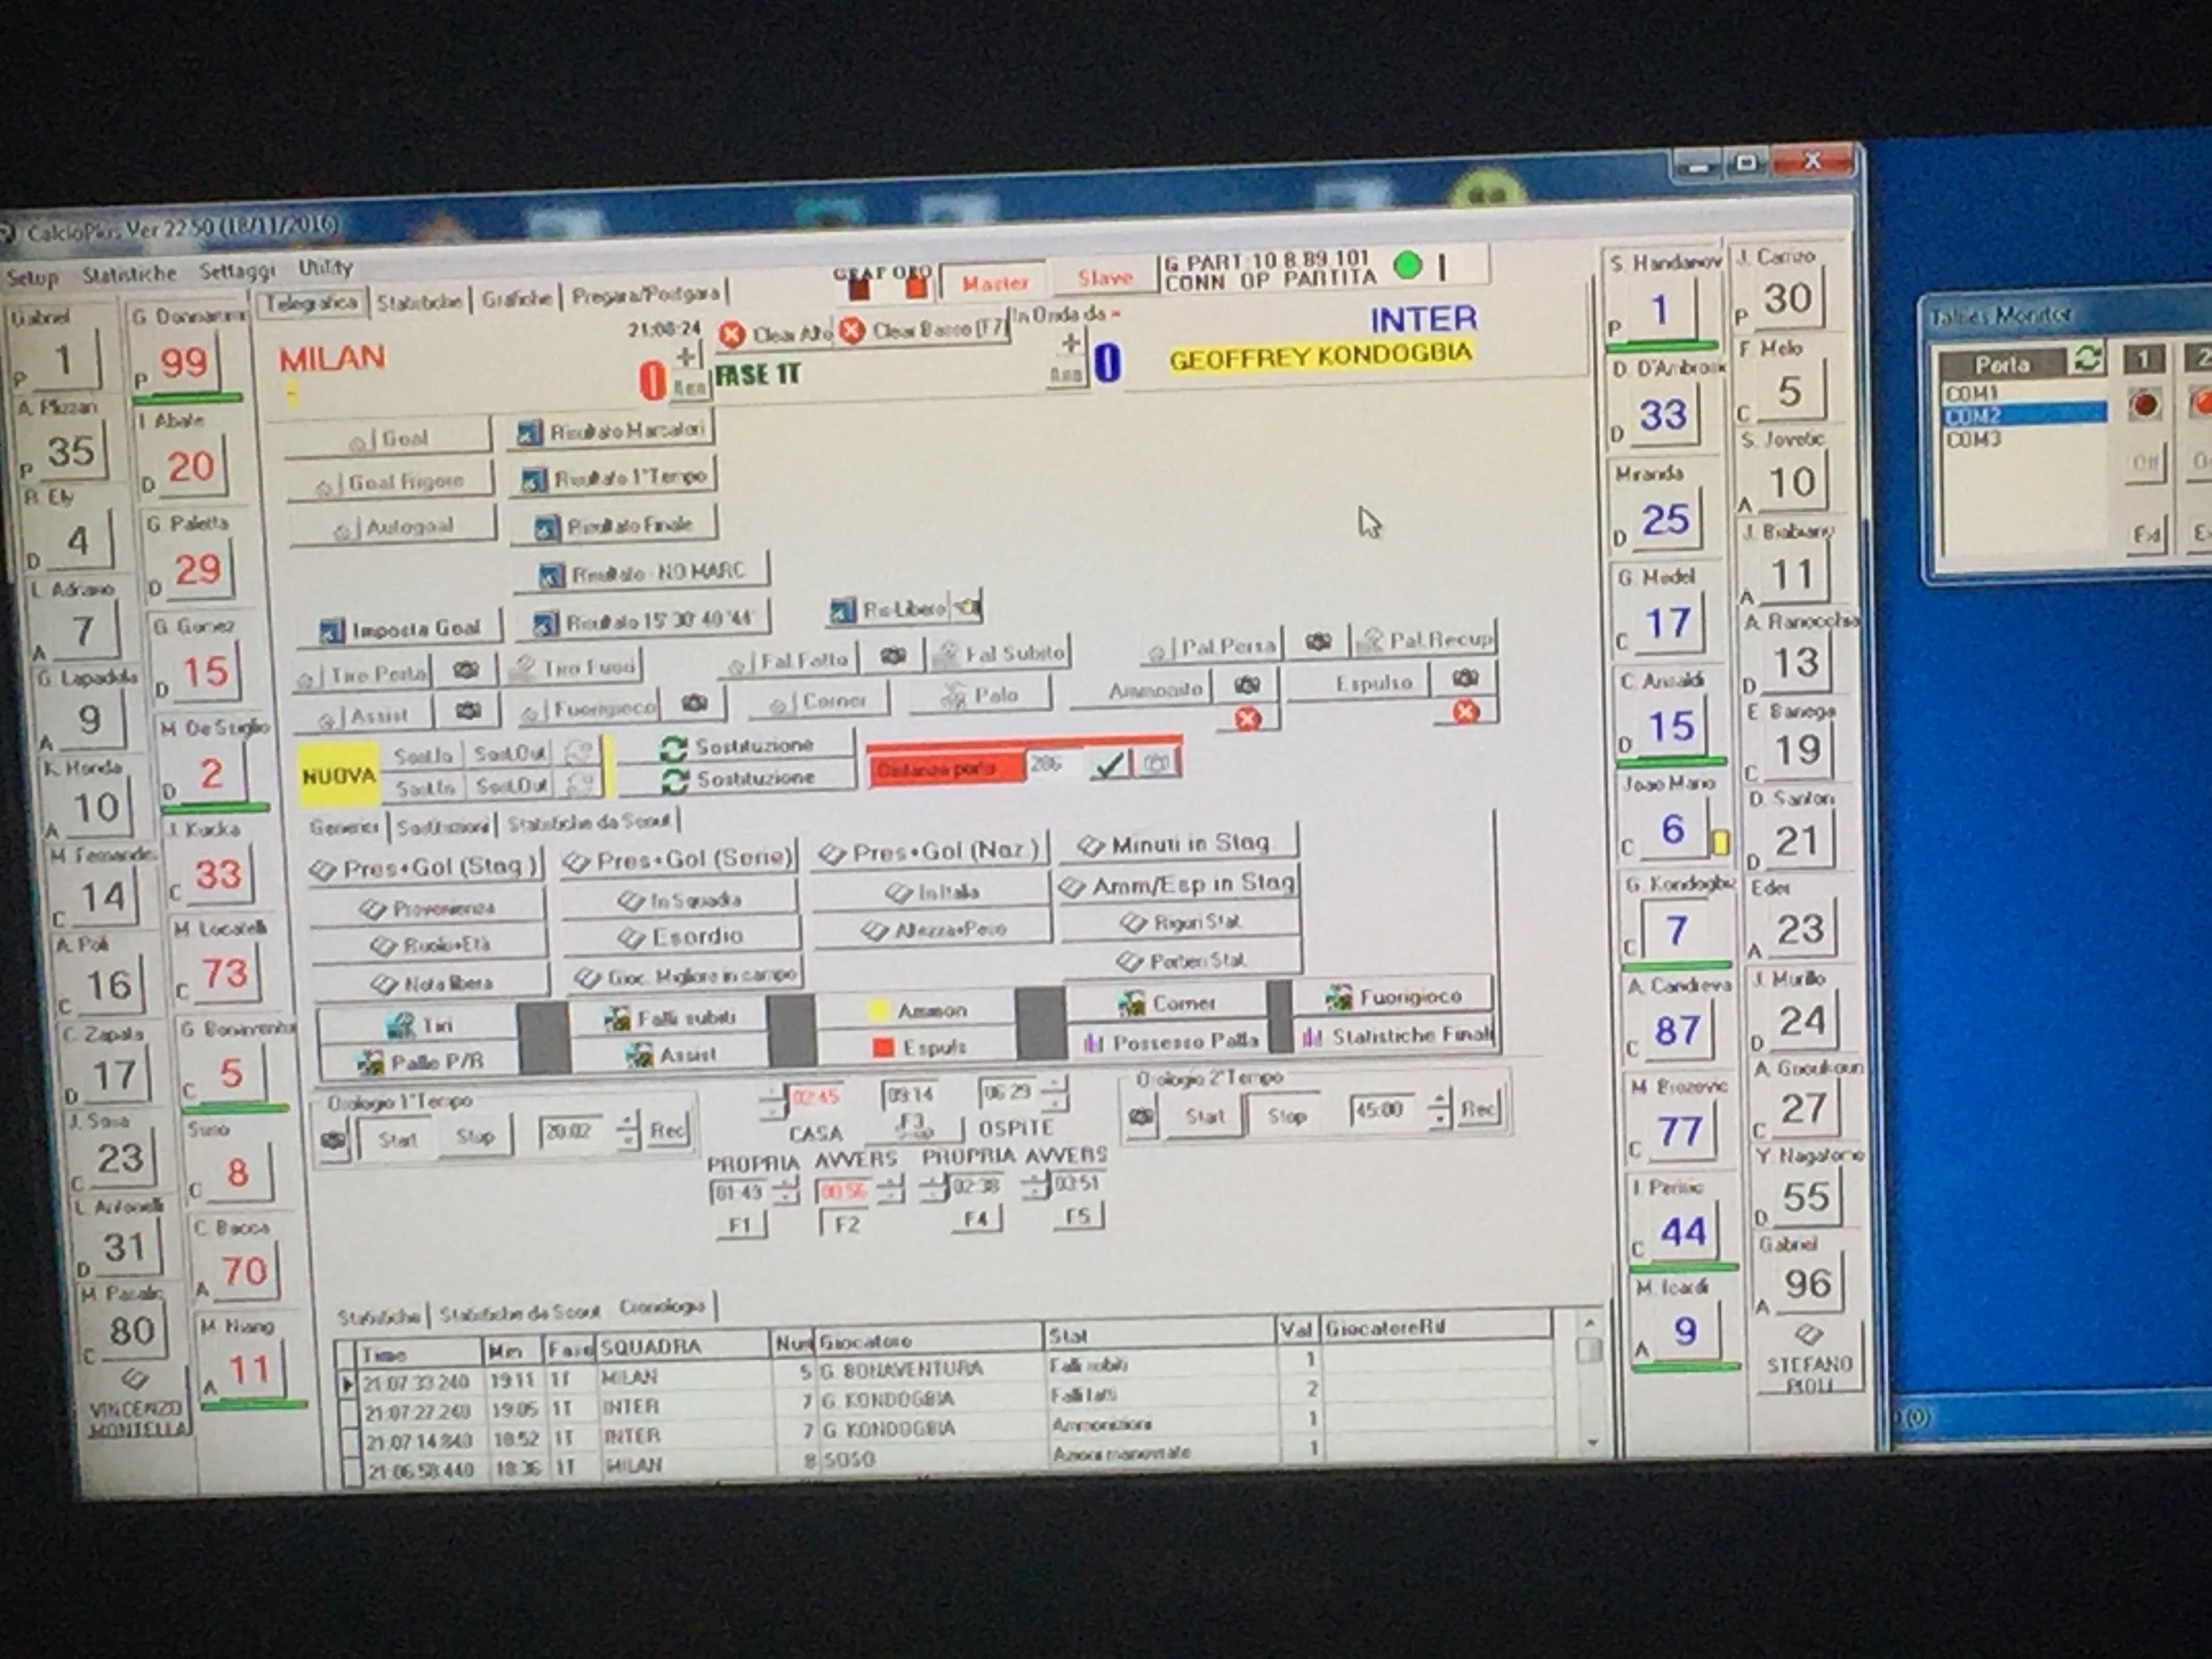Open the Statistiche menu
This screenshot has width=2212, height=1659.
point(129,273)
